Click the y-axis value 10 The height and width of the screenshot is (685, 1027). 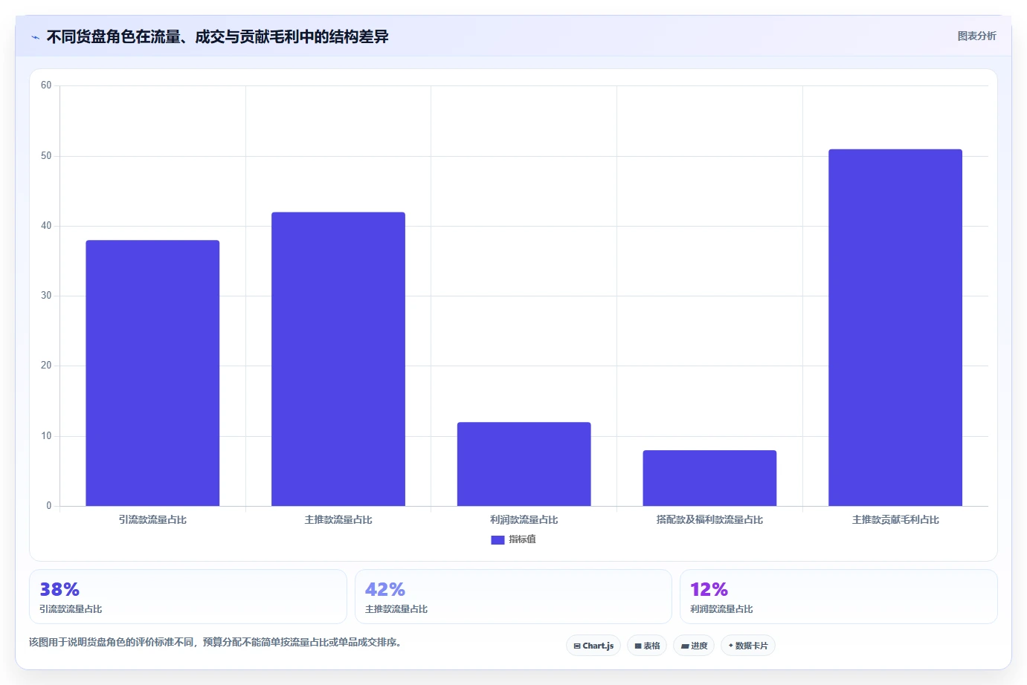[x=46, y=436]
